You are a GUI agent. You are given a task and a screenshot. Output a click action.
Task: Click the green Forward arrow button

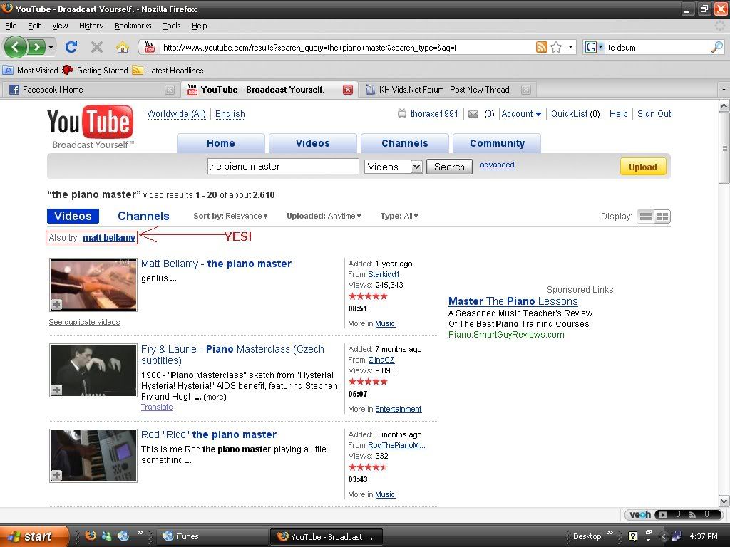point(36,47)
